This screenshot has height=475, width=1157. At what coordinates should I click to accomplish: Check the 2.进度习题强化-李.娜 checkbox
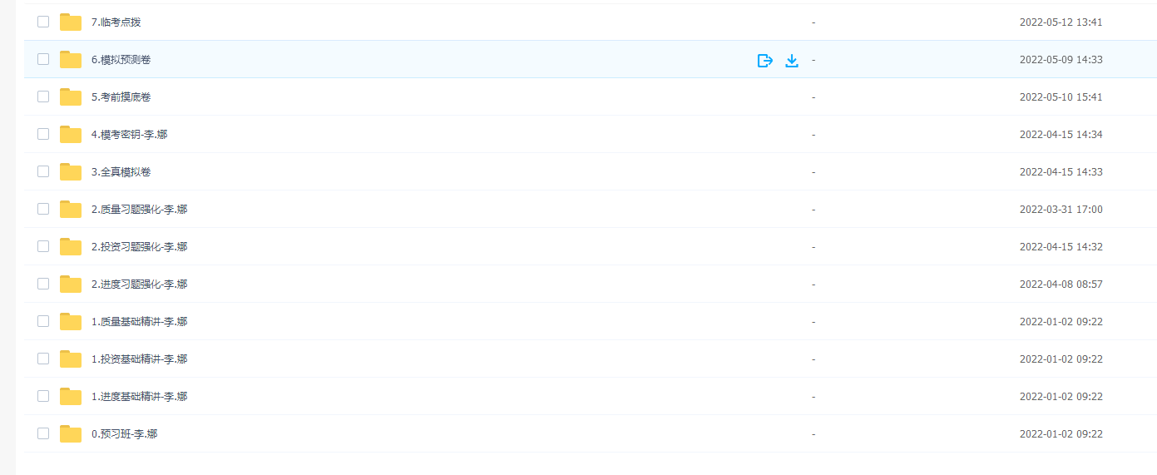[43, 284]
